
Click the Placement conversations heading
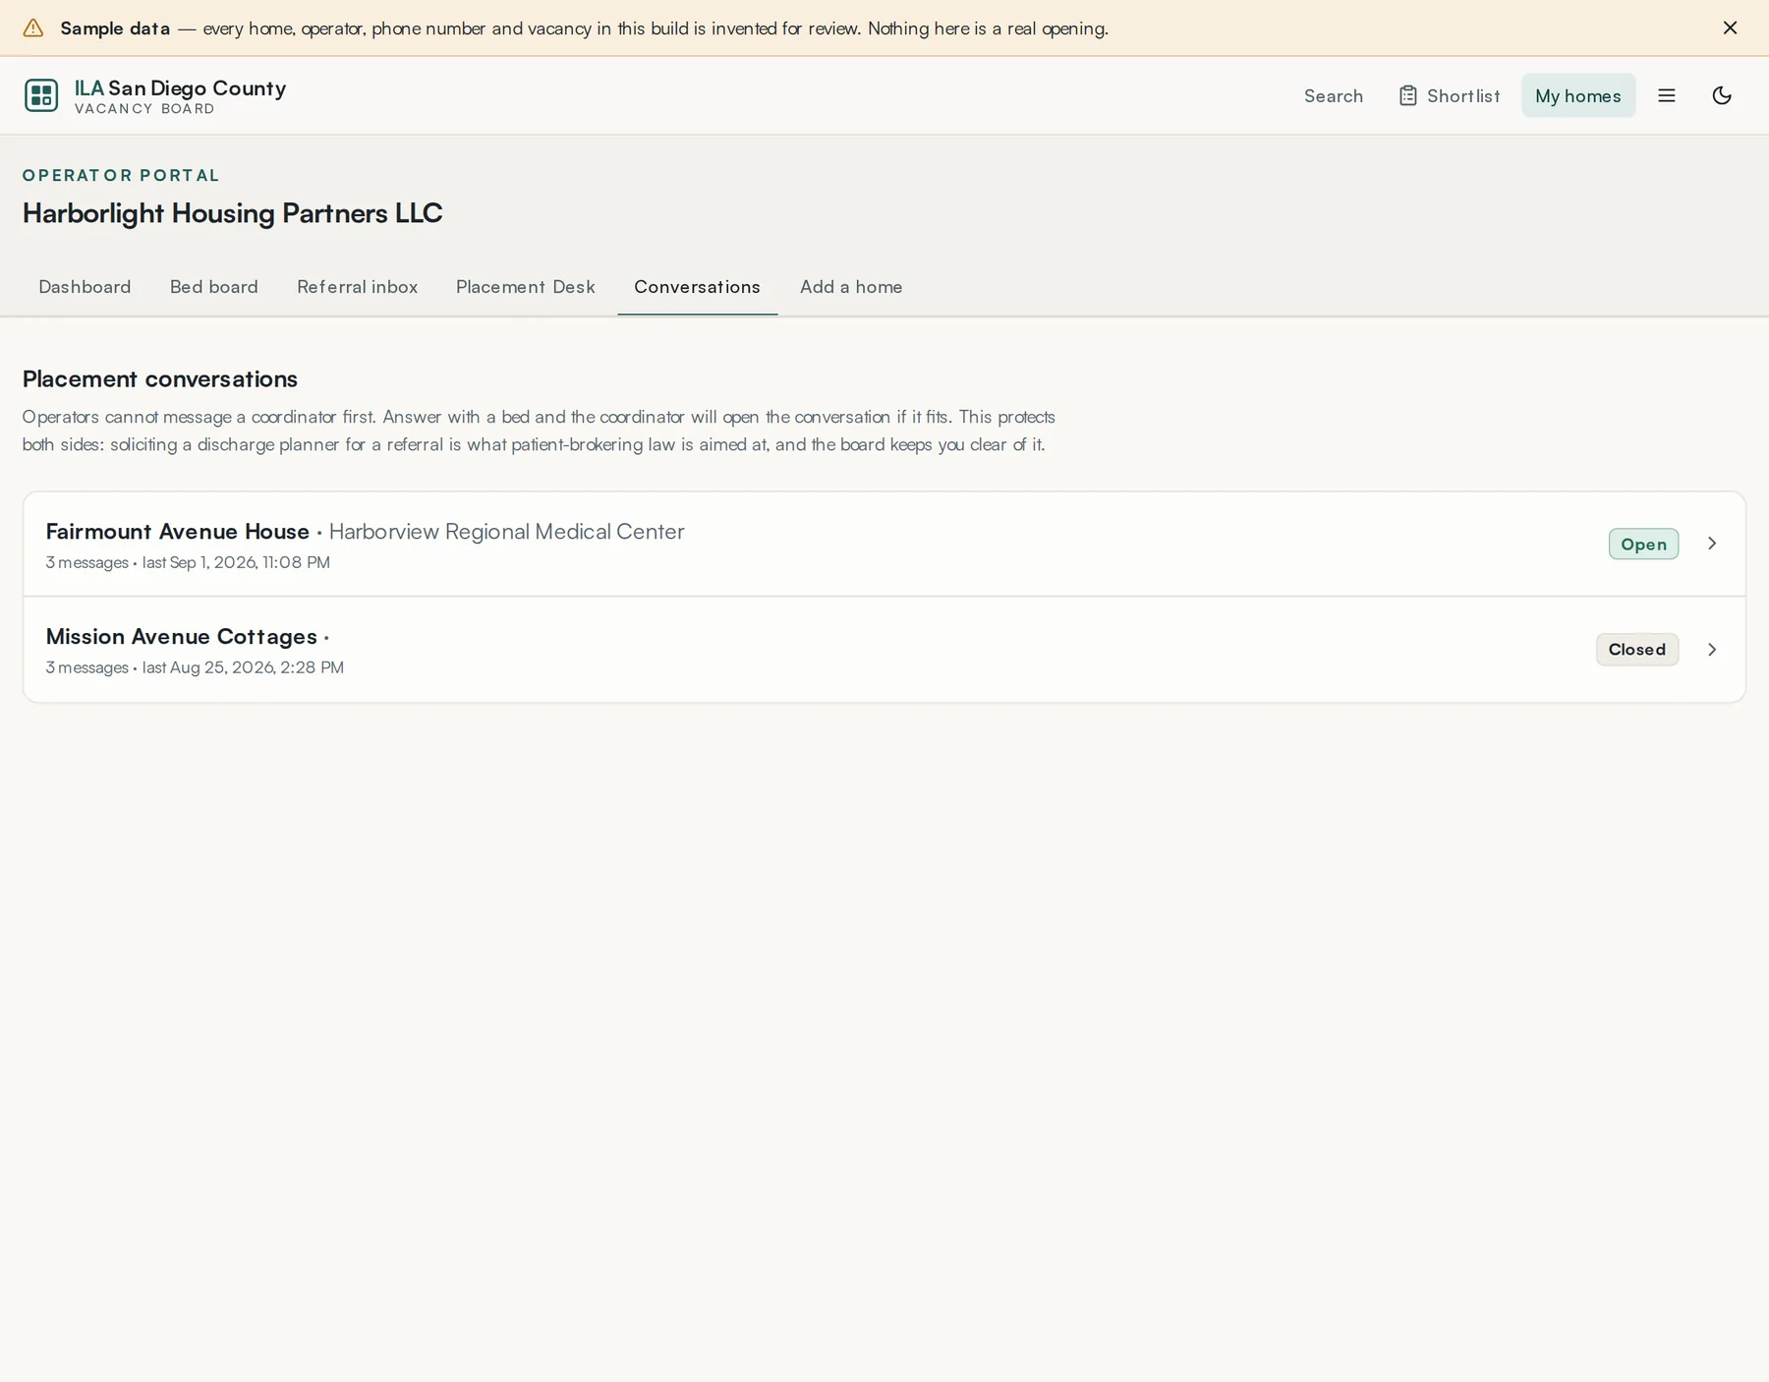coord(160,379)
